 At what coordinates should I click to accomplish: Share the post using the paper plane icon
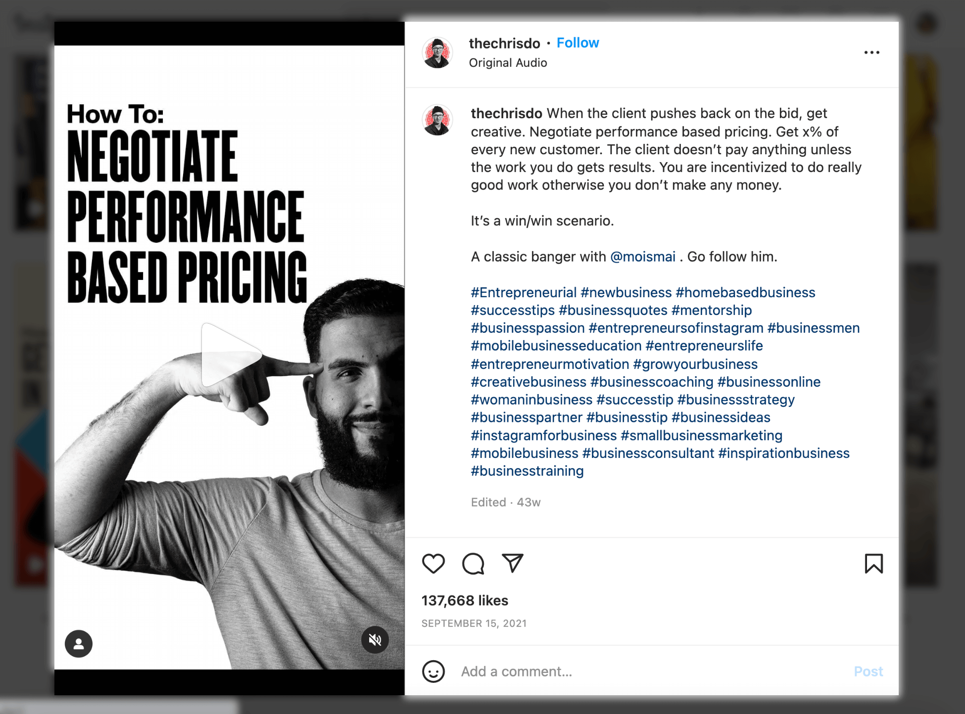tap(513, 564)
